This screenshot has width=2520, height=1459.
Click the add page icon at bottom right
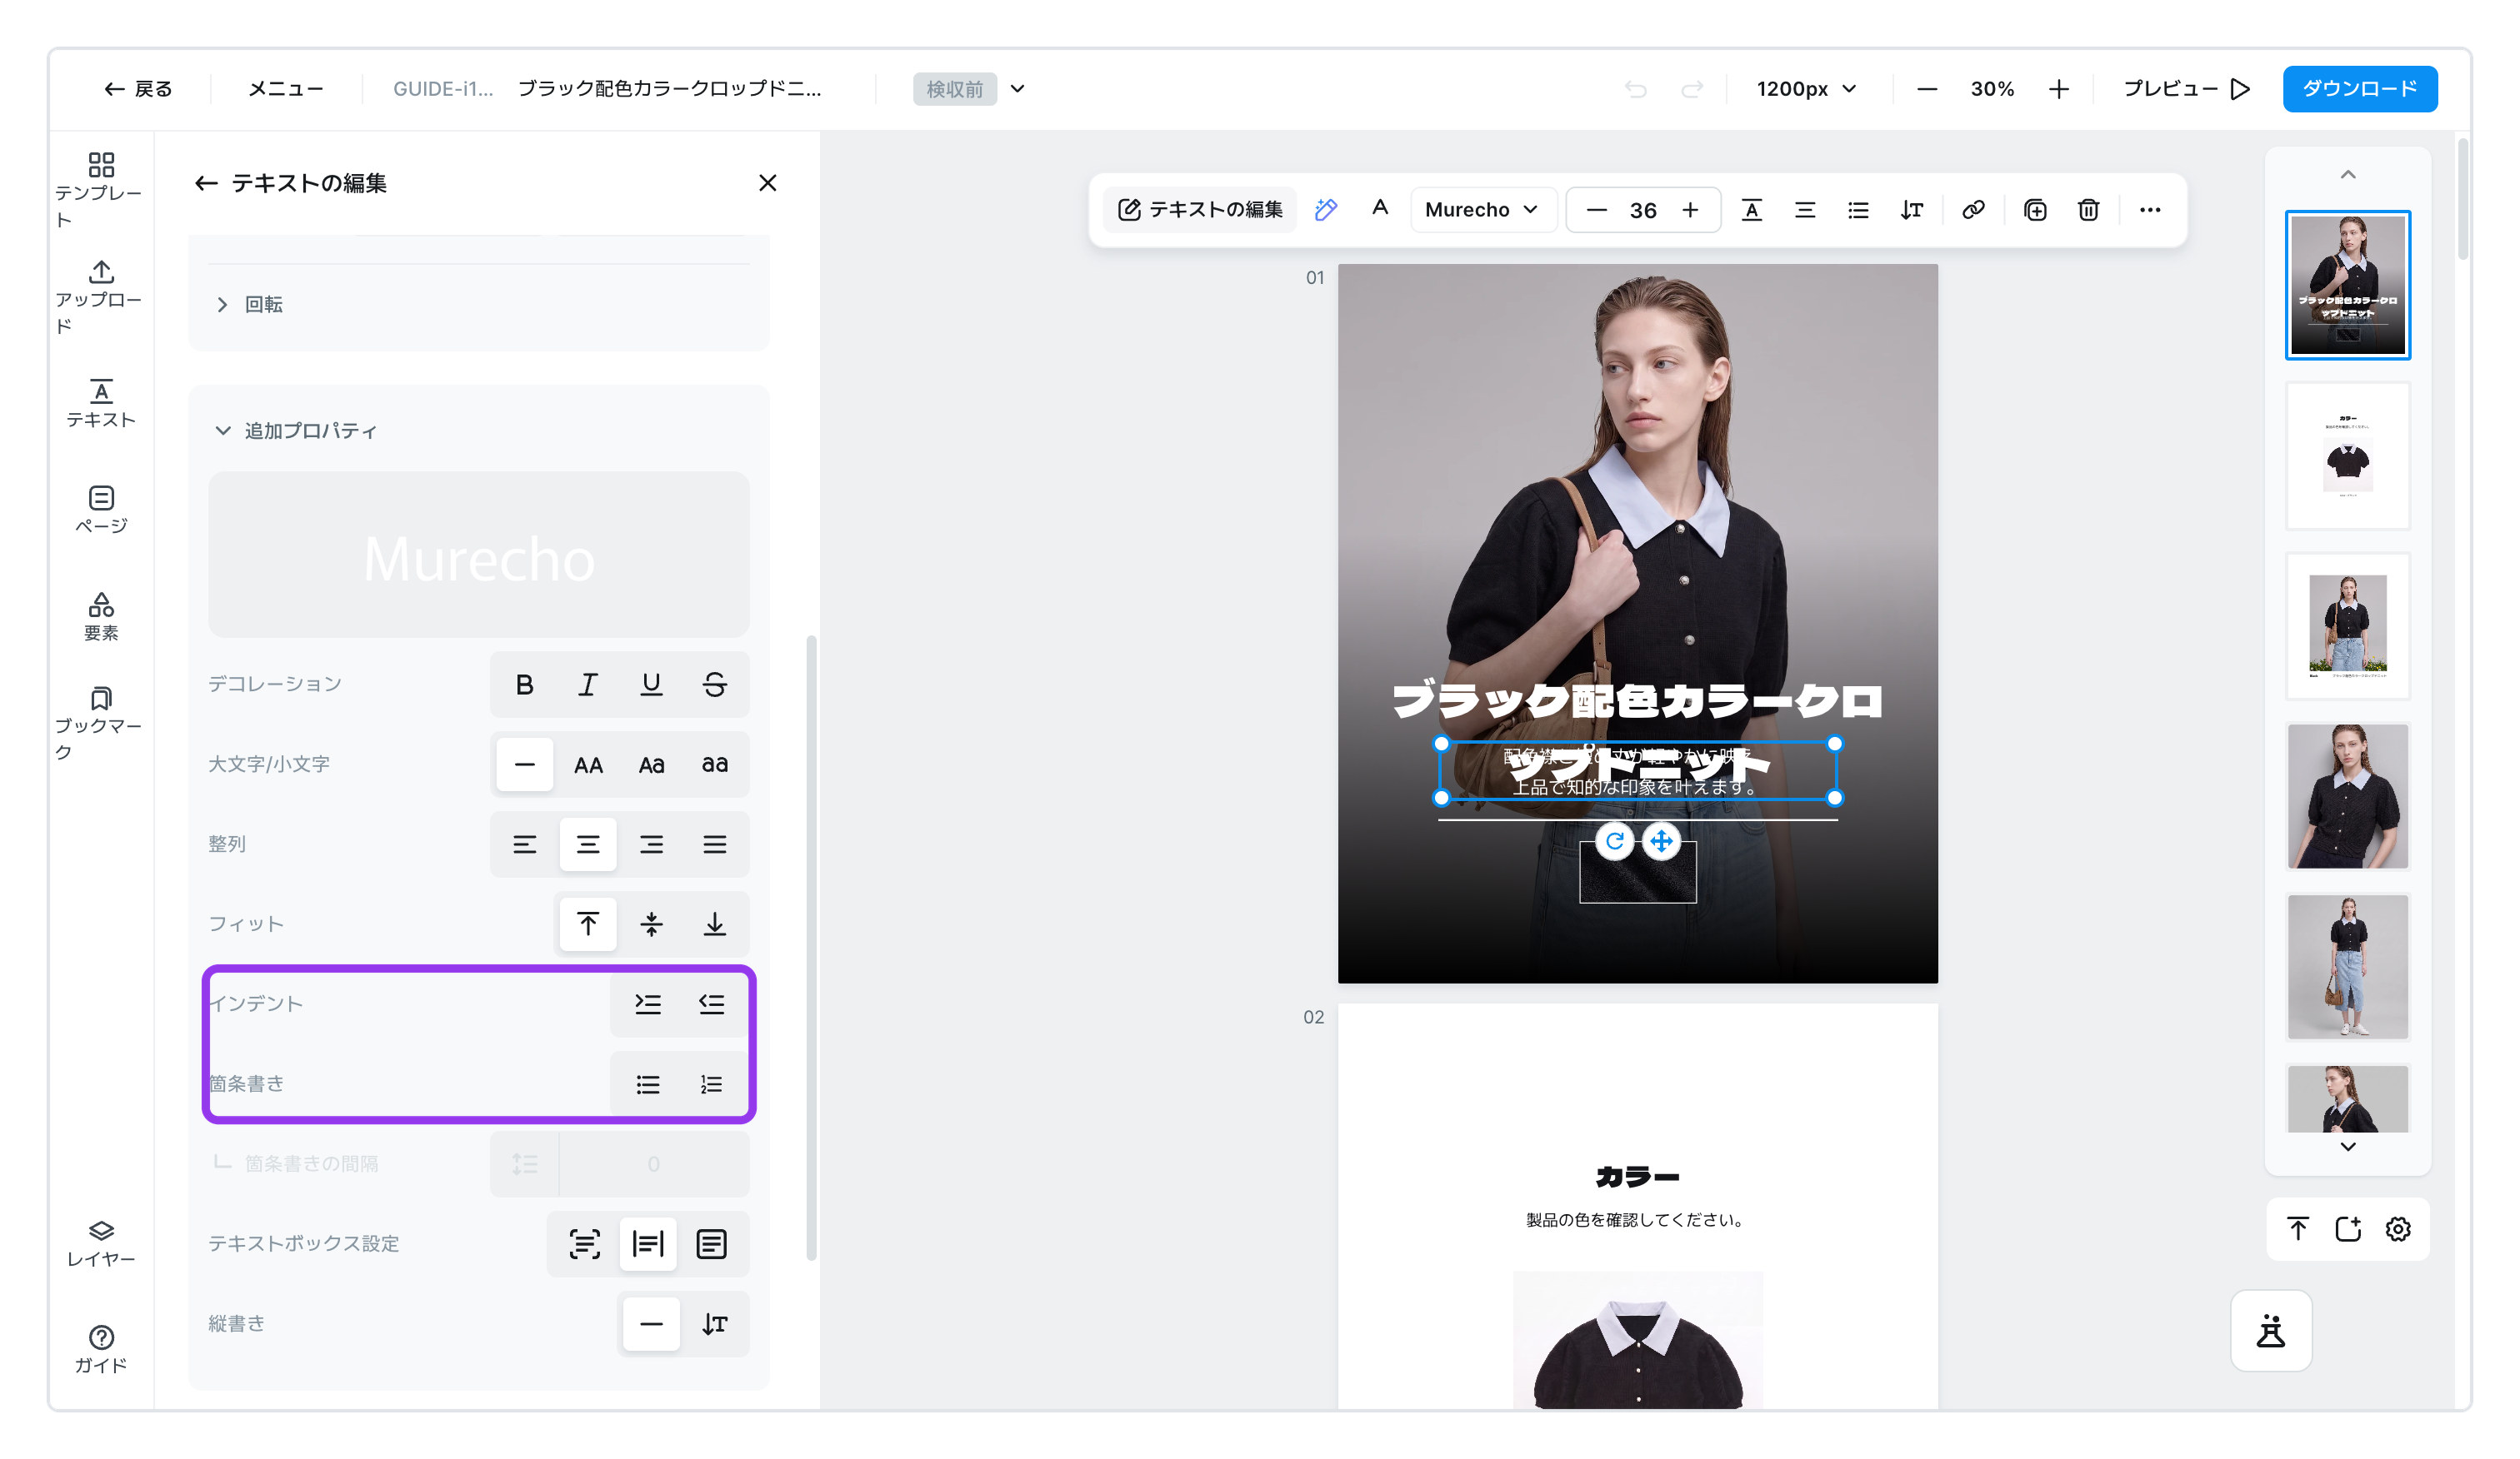pyautogui.click(x=2348, y=1229)
